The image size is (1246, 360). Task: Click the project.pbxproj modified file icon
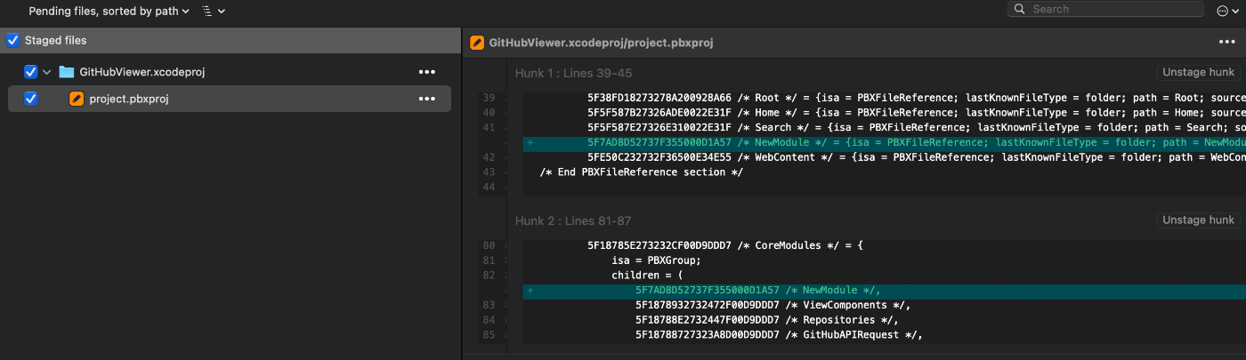pyautogui.click(x=77, y=99)
